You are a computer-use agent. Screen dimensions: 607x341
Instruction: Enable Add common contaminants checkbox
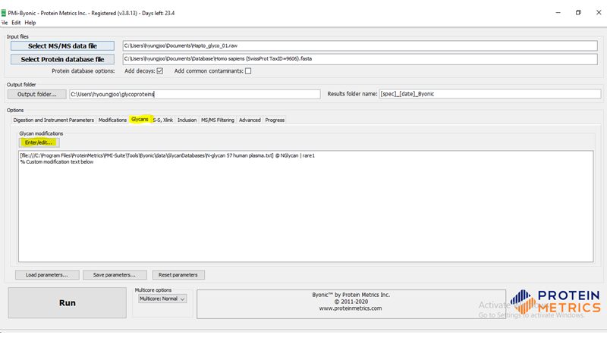pyautogui.click(x=248, y=71)
